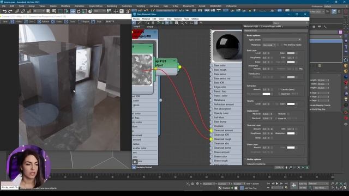Click the Clearcoat Layer IOR input field
Screen dimensions: 349x196
[290, 129]
